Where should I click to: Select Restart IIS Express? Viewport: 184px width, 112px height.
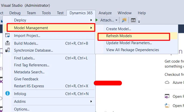click(29, 86)
